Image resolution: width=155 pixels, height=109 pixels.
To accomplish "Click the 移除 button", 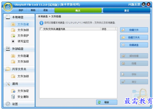I will (134, 74).
